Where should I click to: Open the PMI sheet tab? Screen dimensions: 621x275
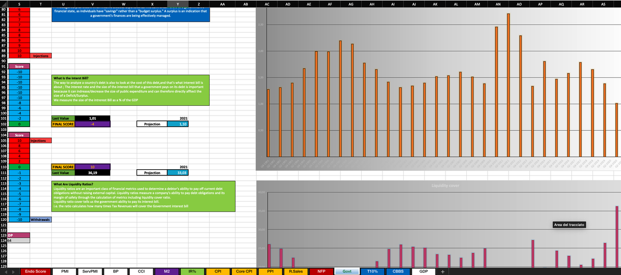point(65,271)
